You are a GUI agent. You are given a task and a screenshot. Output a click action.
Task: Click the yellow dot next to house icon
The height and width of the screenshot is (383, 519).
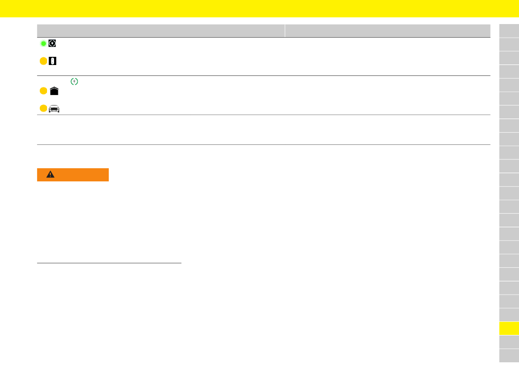43,91
